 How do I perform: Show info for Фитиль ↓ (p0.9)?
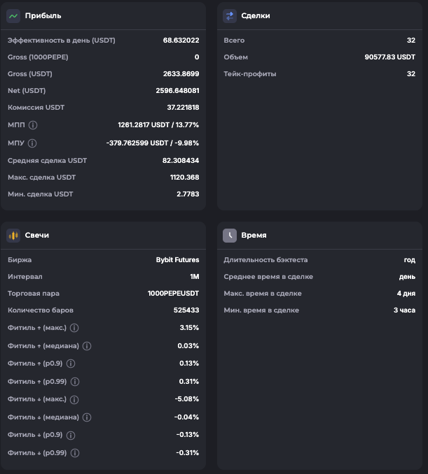pos(71,435)
